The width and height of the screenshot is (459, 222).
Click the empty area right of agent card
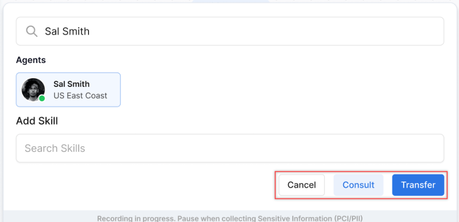click(x=281, y=90)
